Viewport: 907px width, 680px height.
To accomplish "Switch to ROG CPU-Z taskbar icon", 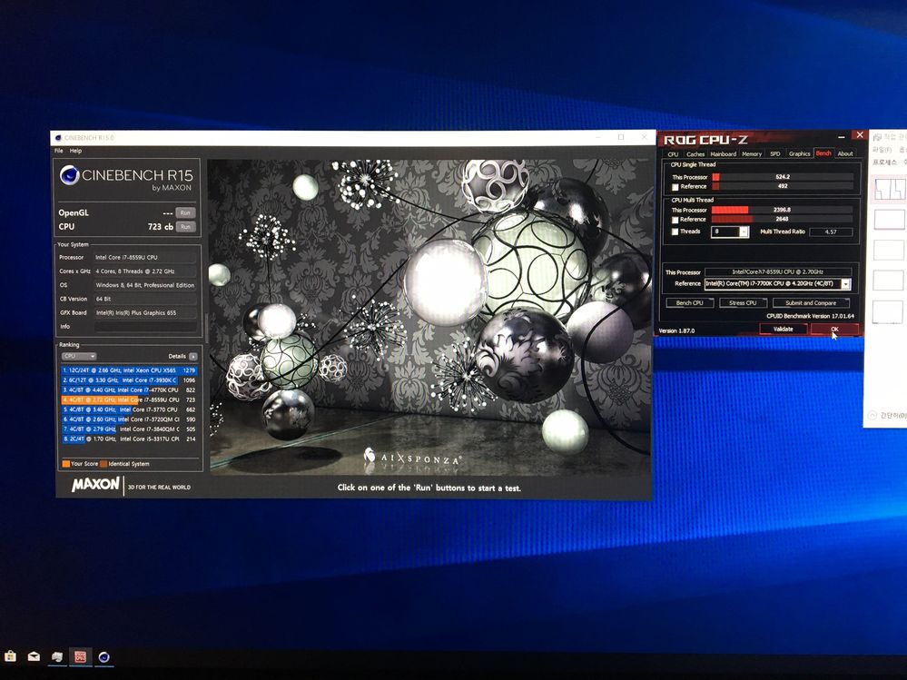I will coord(80,656).
